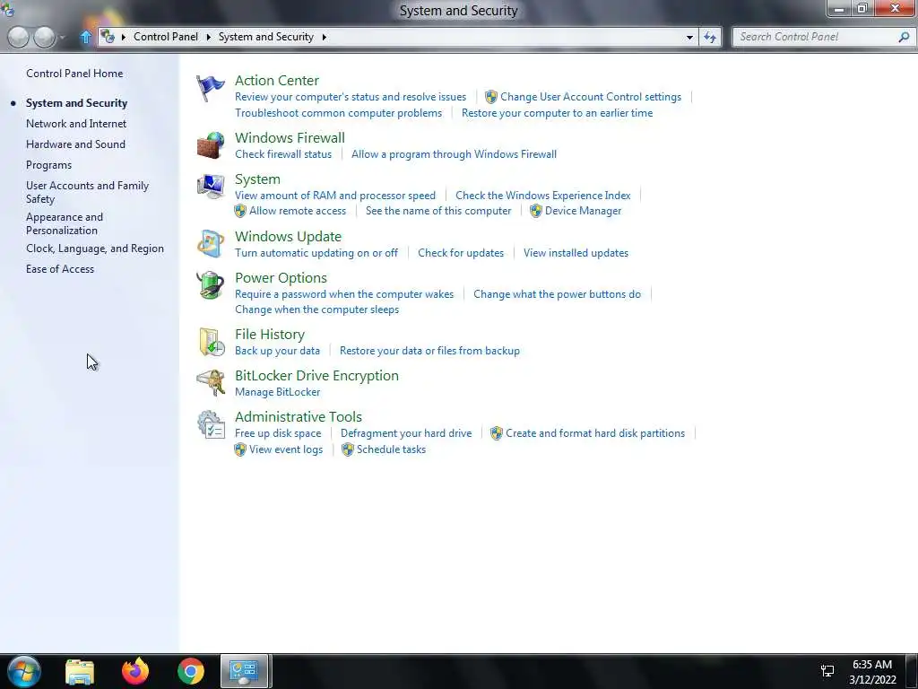The width and height of the screenshot is (918, 689).
Task: Click the network icon in system tray
Action: pyautogui.click(x=827, y=671)
